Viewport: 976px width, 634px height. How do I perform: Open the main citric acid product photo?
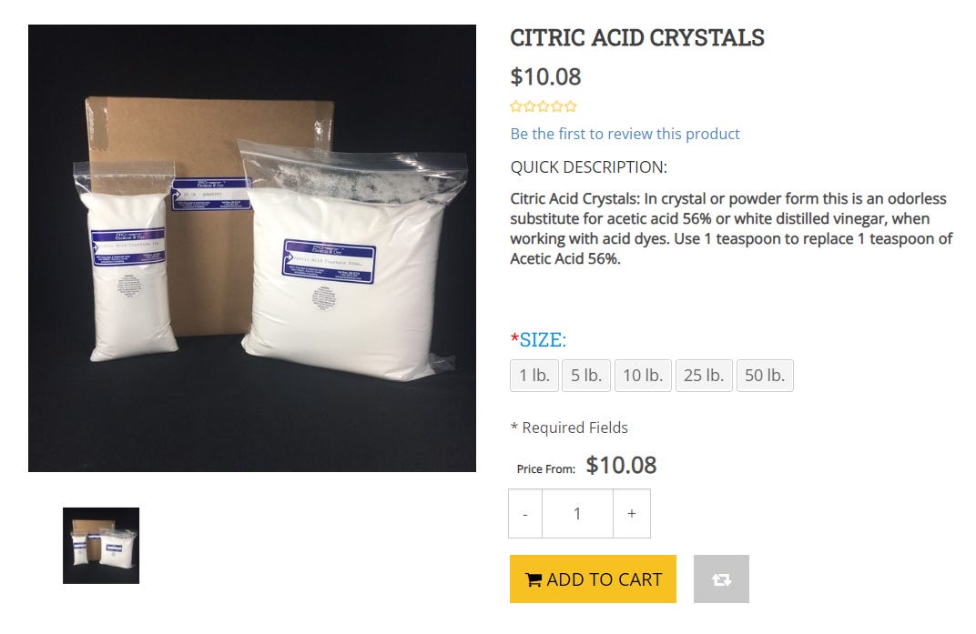(x=252, y=248)
